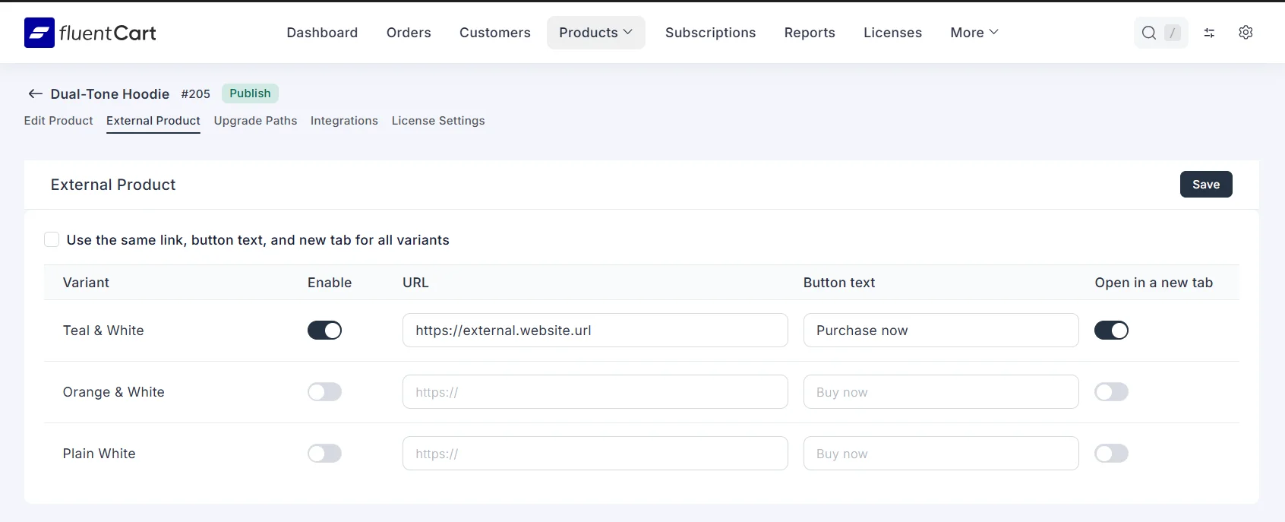Viewport: 1285px width, 522px height.
Task: Click the 'Dual-Tone Hoodie' title
Action: 110,94
